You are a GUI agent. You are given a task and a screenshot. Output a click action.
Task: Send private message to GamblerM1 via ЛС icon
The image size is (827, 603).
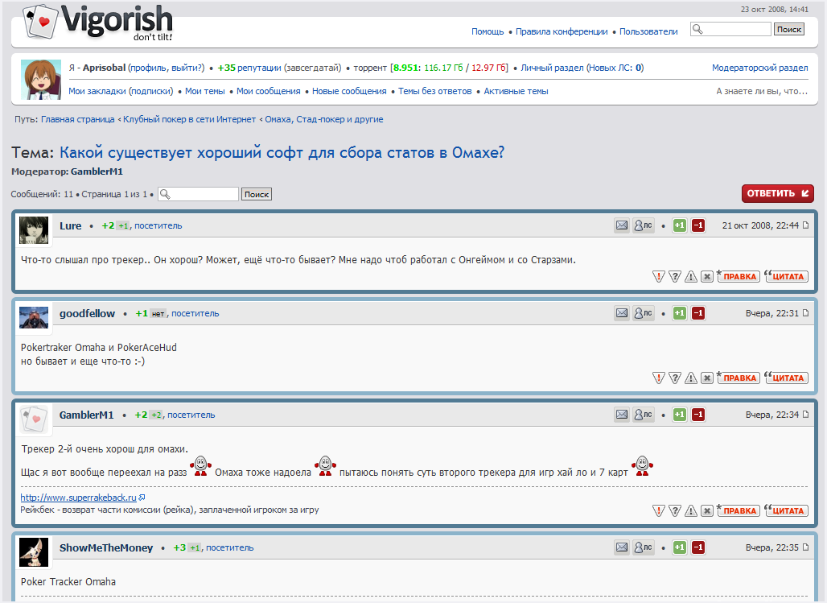tap(644, 415)
